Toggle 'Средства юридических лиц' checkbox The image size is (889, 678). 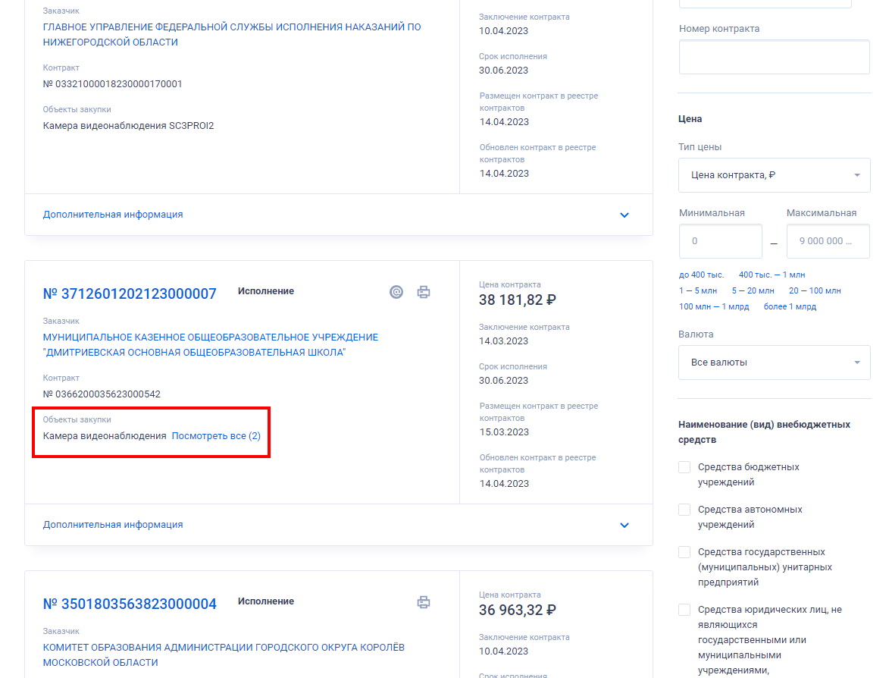click(685, 610)
